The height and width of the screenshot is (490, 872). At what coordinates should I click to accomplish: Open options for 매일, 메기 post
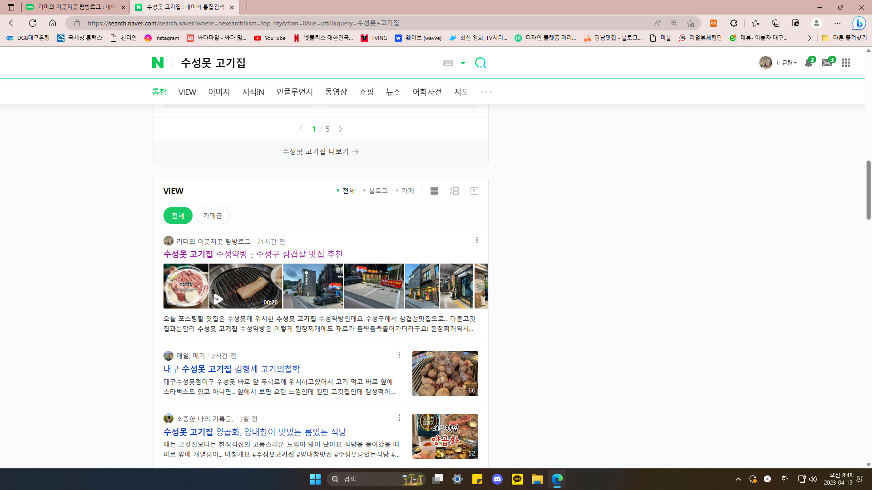(399, 355)
